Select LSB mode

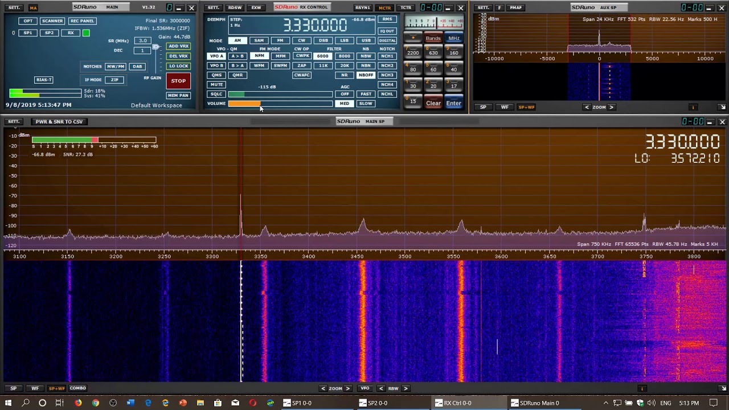click(x=345, y=40)
